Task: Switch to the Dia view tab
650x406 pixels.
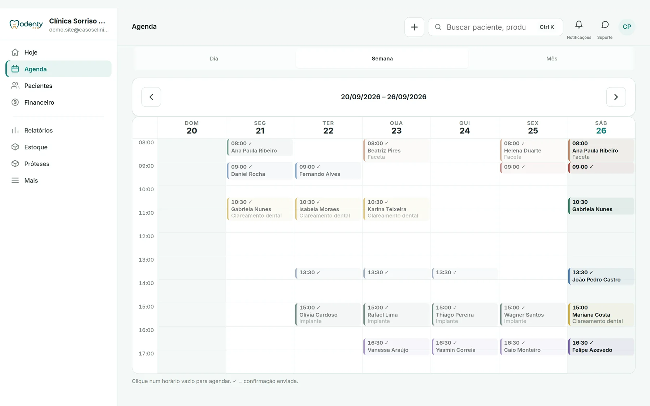Action: [214, 58]
